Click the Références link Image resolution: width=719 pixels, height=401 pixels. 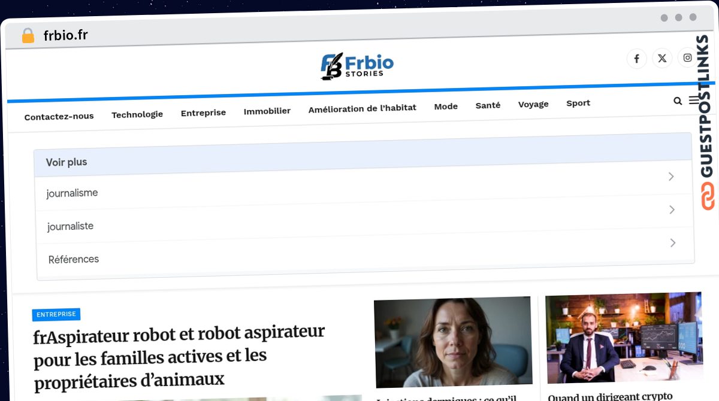click(74, 259)
